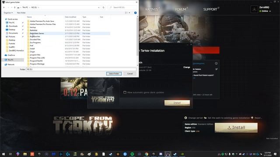Select the Origin folder

pyautogui.click(x=32, y=51)
